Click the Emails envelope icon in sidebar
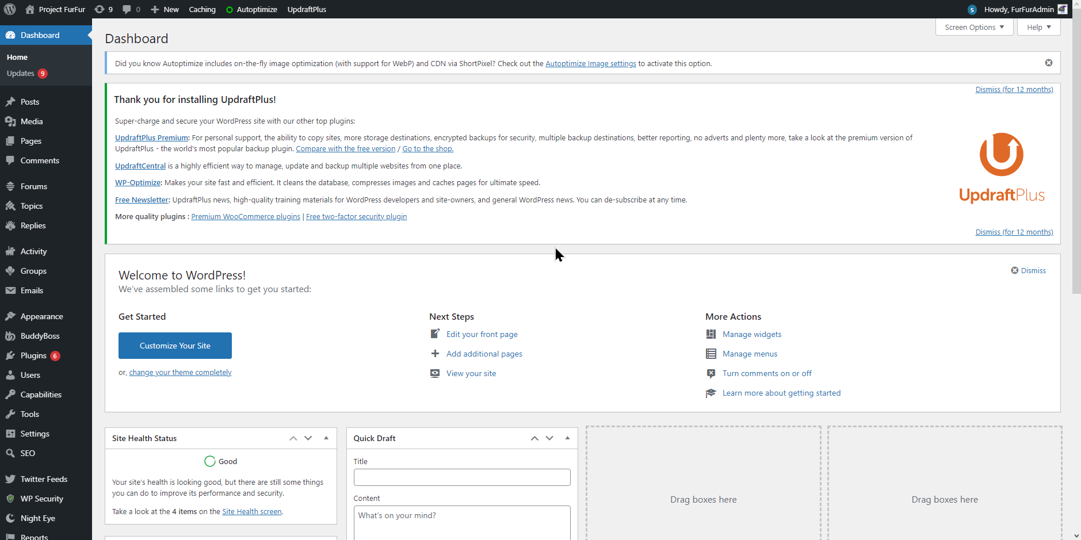Image resolution: width=1081 pixels, height=540 pixels. coord(10,290)
